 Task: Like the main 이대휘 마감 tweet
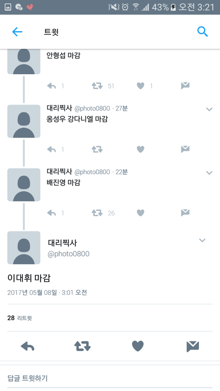tap(137, 346)
